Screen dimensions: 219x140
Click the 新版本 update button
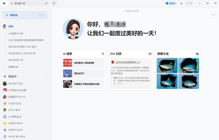coord(171,3)
